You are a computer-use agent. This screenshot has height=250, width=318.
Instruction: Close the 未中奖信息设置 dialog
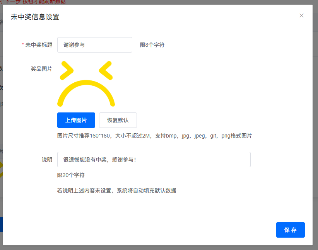click(301, 15)
